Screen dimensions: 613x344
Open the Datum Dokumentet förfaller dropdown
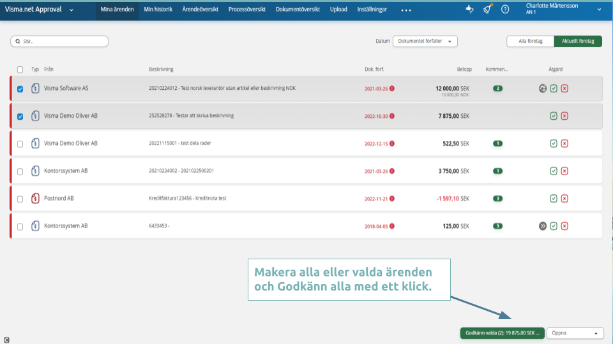(425, 41)
